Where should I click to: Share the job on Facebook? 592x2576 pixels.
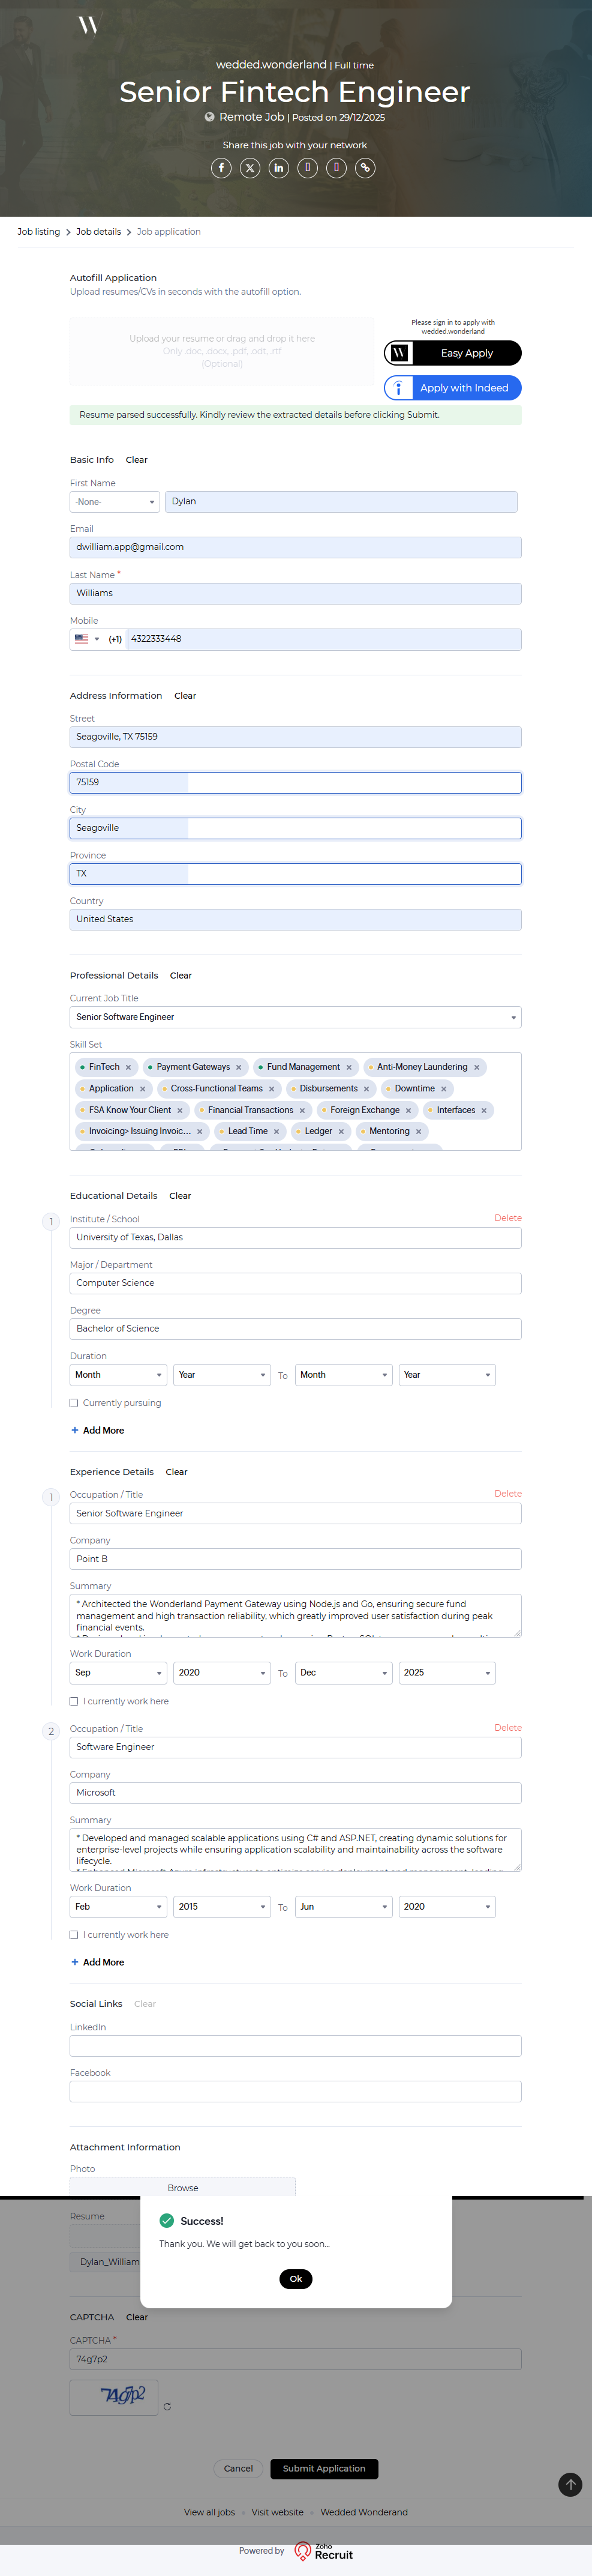(x=222, y=168)
